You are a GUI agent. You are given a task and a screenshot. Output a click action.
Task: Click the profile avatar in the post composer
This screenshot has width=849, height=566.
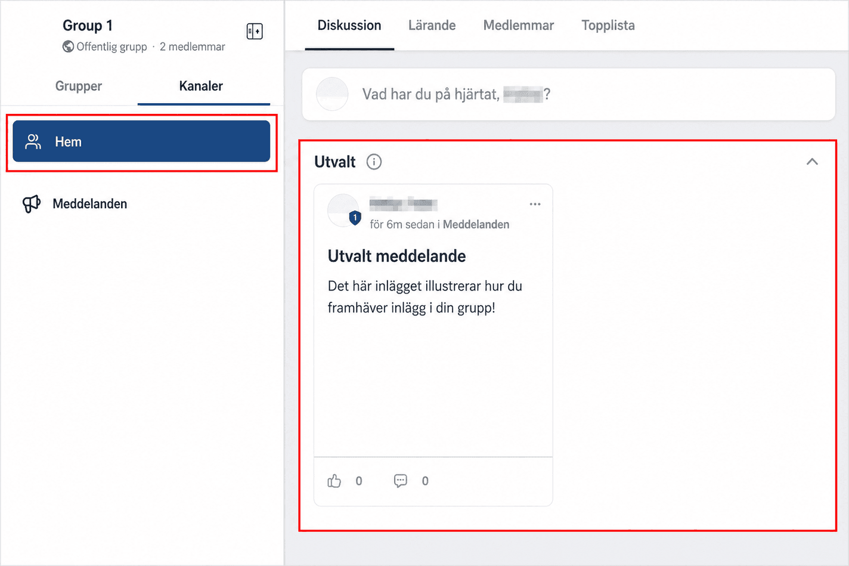(332, 94)
